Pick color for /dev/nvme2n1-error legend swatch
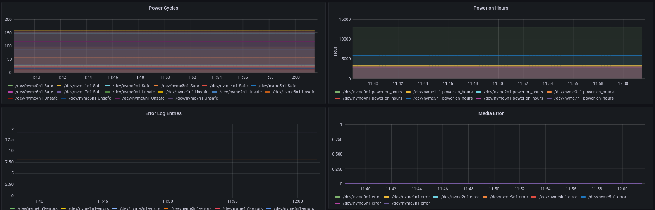Screen dimensions: 655x210 [x=436, y=197]
